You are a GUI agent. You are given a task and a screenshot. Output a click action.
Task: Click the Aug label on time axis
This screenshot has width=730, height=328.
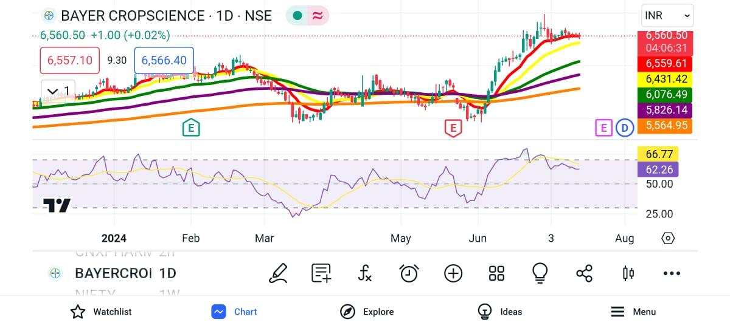pyautogui.click(x=625, y=238)
